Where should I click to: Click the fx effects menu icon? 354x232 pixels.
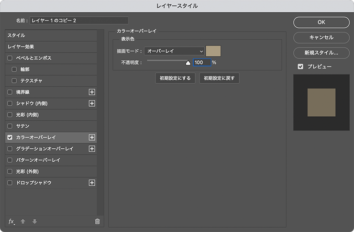click(12, 221)
